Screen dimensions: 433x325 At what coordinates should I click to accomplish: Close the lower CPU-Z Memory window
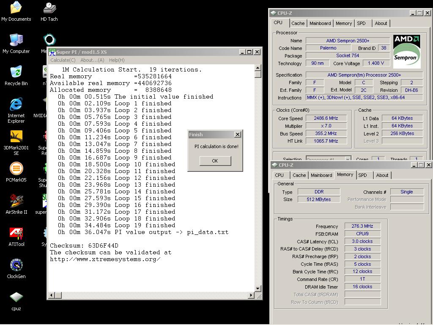click(429, 165)
